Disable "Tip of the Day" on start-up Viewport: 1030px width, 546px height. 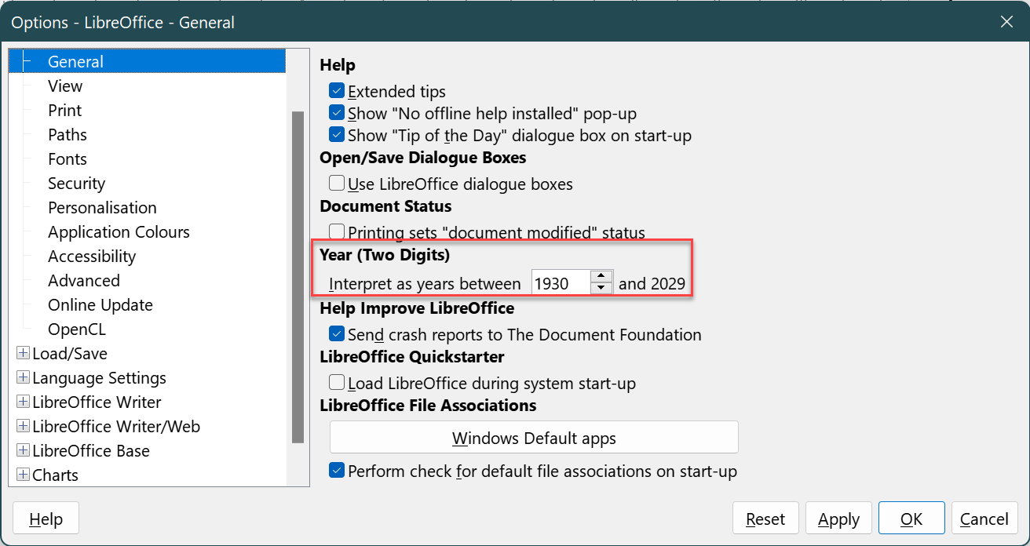337,135
